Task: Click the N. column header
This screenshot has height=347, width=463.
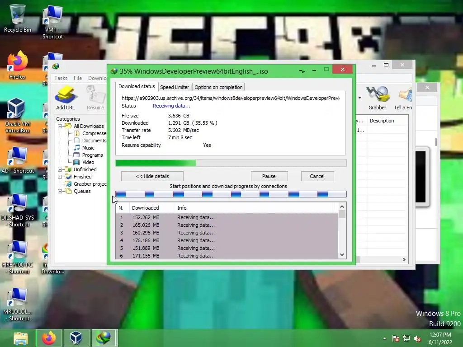Action: tap(123, 208)
